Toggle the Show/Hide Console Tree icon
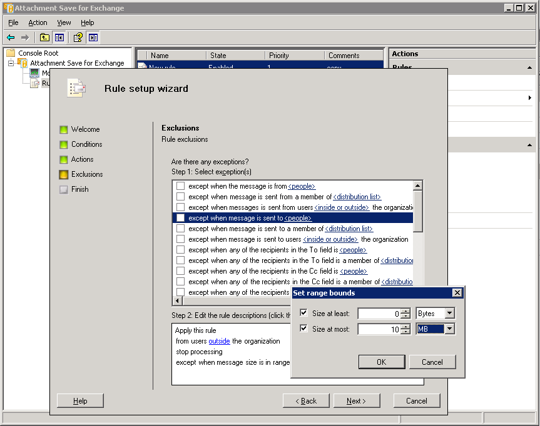This screenshot has width=540, height=426. [59, 37]
